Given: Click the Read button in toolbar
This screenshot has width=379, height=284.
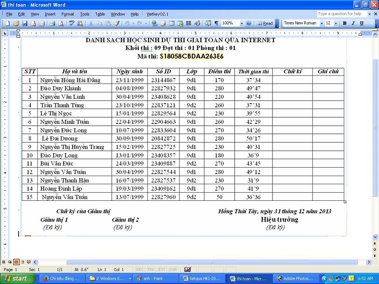Looking at the screenshot, I should (x=265, y=23).
